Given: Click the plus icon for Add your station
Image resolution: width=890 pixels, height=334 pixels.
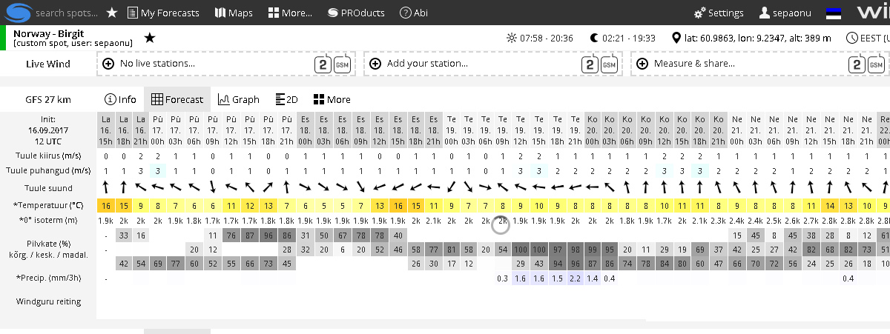Looking at the screenshot, I should click(x=375, y=64).
